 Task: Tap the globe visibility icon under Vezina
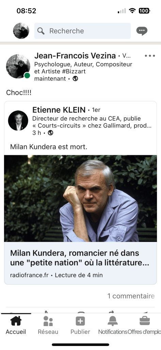(x=75, y=79)
